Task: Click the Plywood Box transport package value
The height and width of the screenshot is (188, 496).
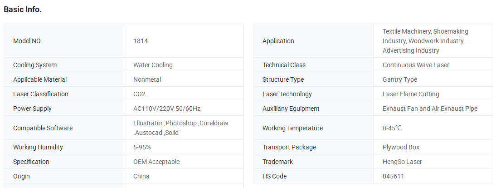Action: (401, 147)
